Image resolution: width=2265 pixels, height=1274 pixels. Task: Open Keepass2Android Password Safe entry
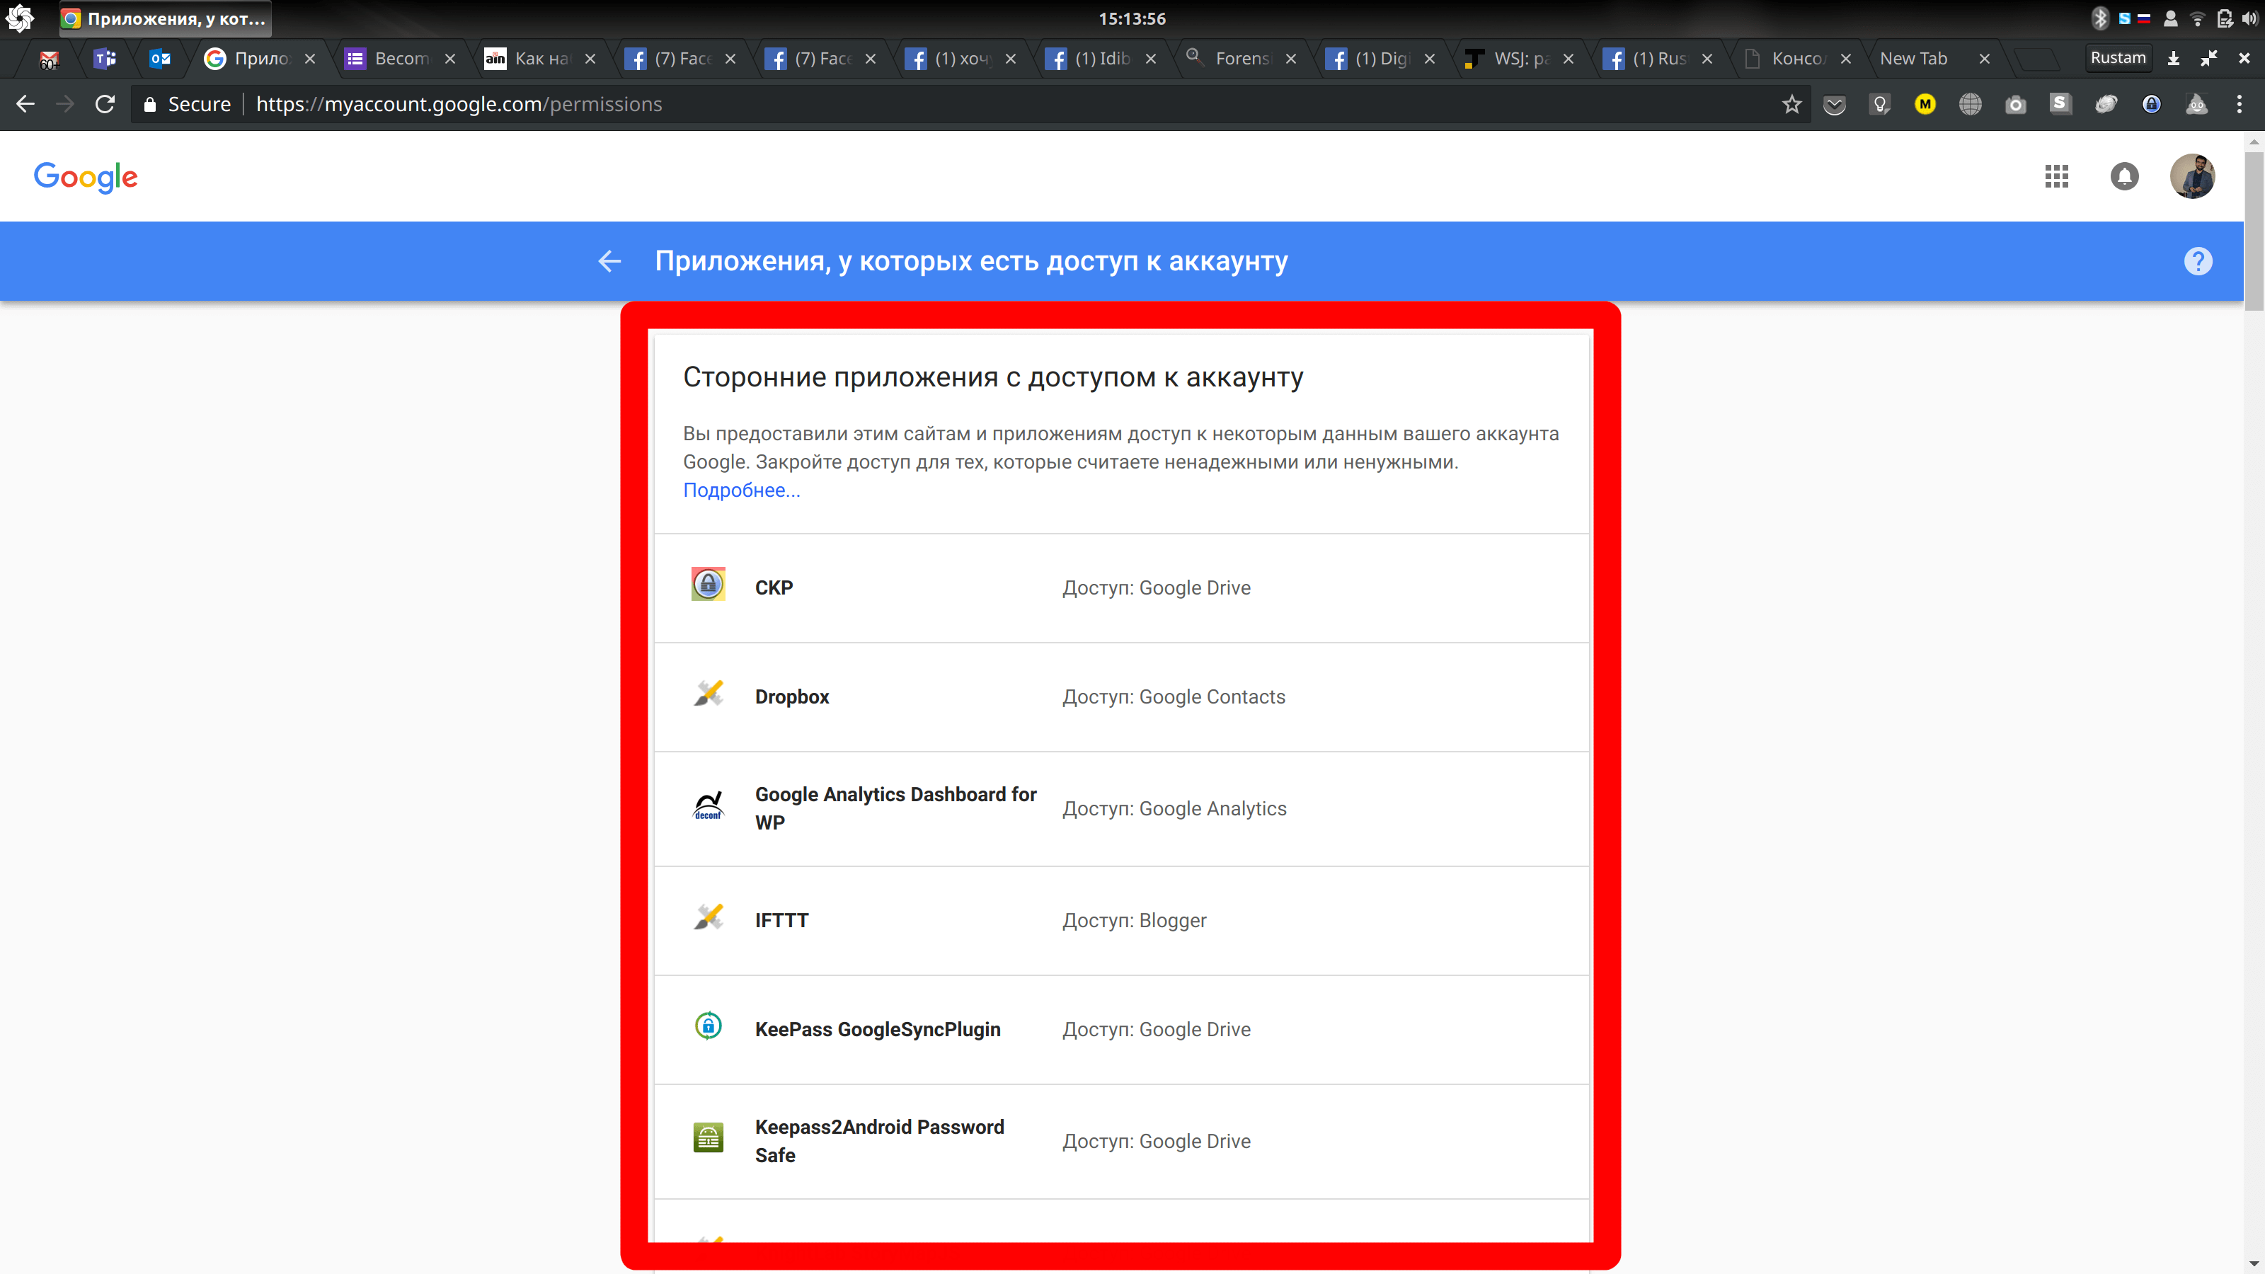(1121, 1141)
